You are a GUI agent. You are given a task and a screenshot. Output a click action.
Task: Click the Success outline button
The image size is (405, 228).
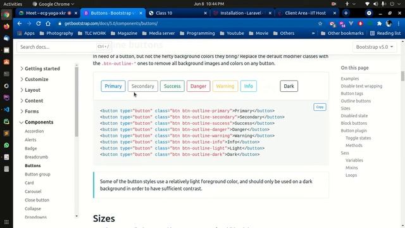pyautogui.click(x=172, y=86)
